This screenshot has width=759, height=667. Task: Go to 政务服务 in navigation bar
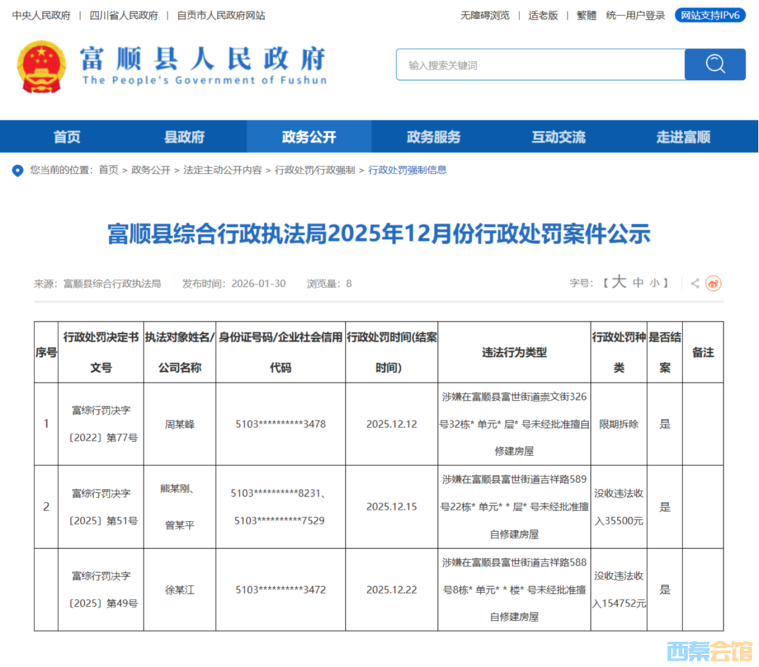pos(434,137)
